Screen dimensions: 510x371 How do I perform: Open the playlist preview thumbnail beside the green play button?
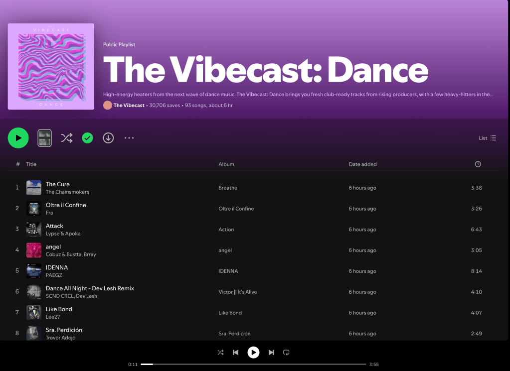point(44,138)
